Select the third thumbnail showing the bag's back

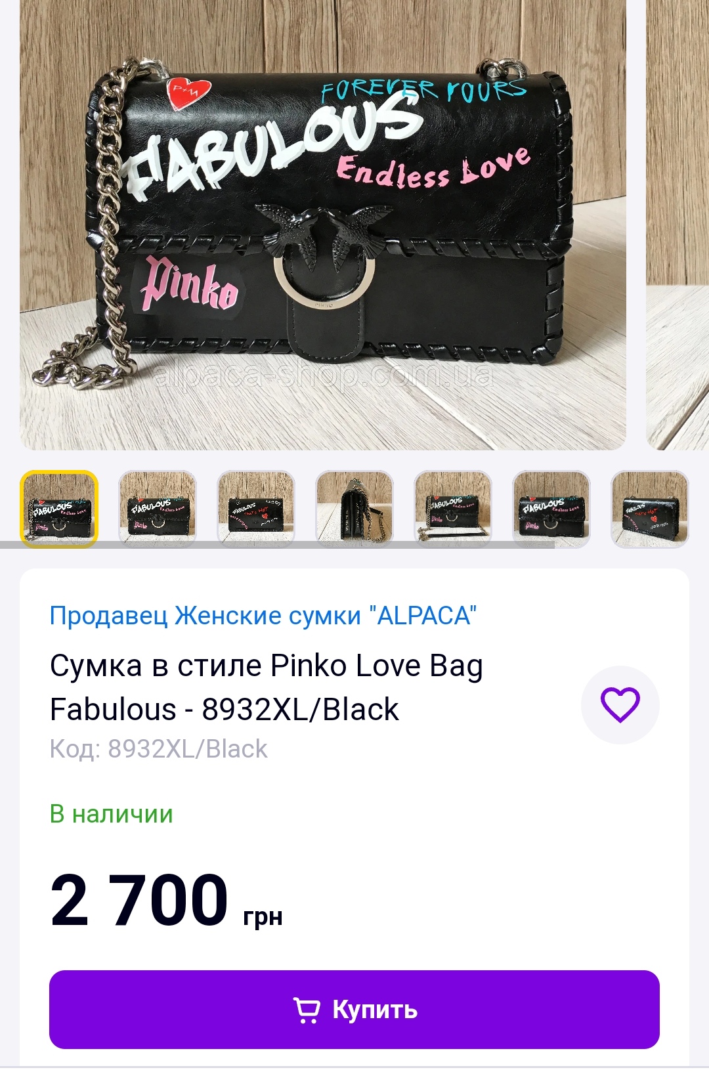(256, 509)
